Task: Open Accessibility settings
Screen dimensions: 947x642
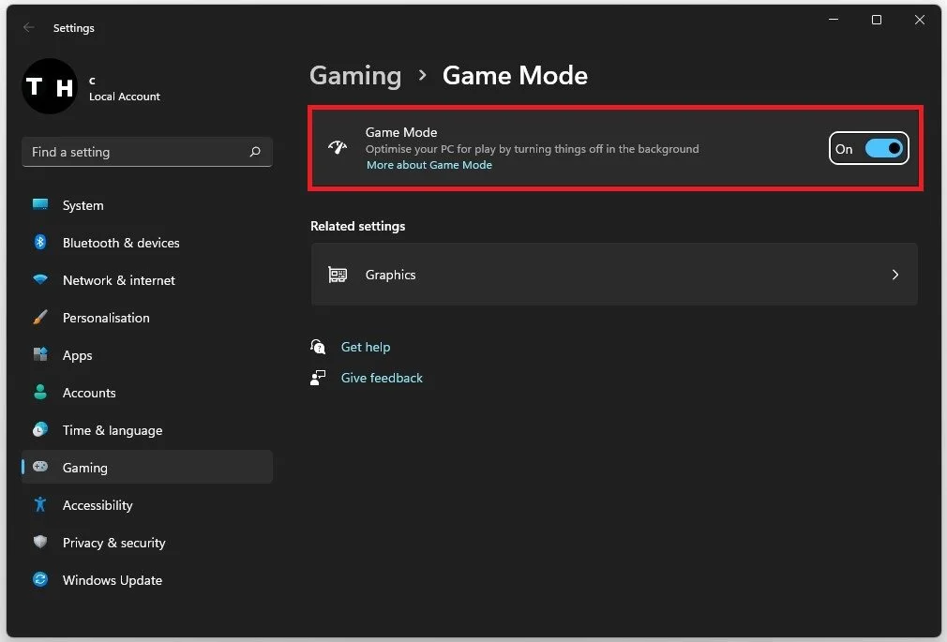Action: (x=147, y=505)
